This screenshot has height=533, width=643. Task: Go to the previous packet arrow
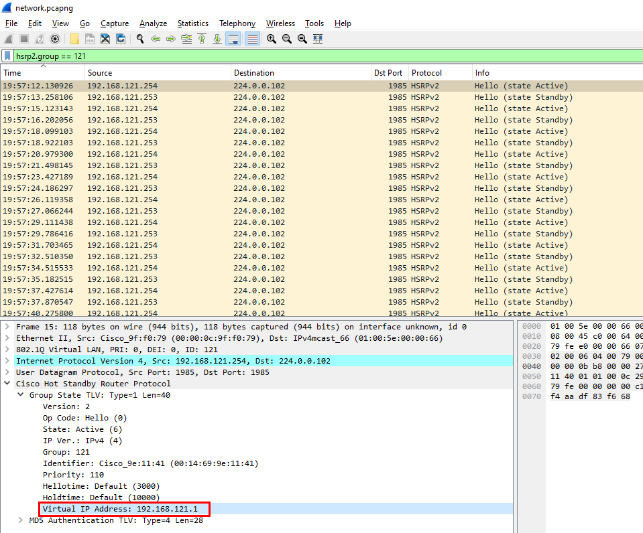coord(156,39)
